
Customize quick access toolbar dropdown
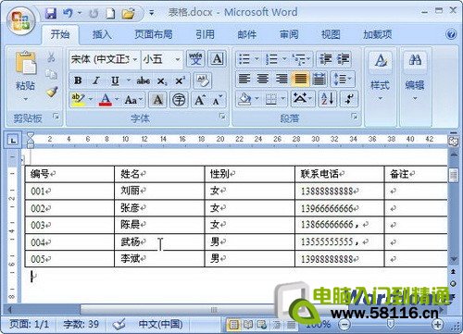point(151,13)
